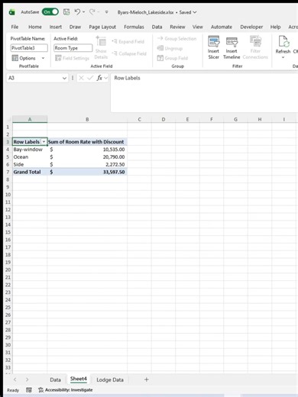Screen dimensions: 298x397
Task: Select column B header
Action: [x=87, y=119]
